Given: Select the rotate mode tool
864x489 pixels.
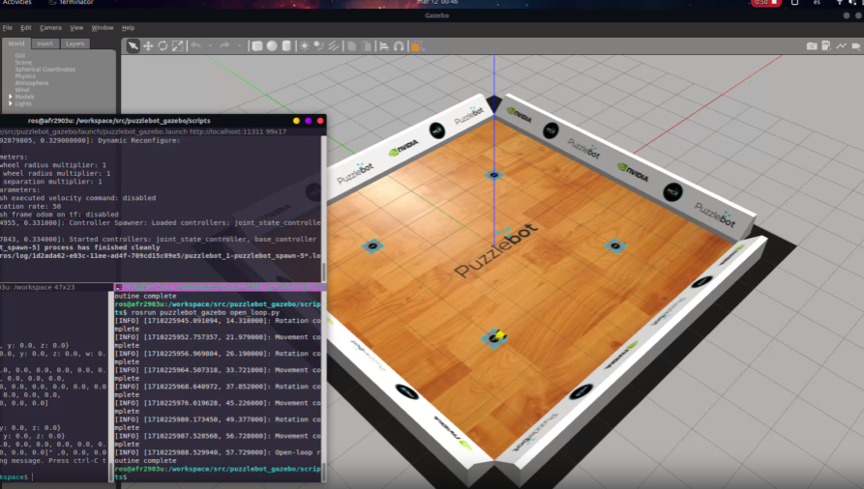Looking at the screenshot, I should point(163,45).
